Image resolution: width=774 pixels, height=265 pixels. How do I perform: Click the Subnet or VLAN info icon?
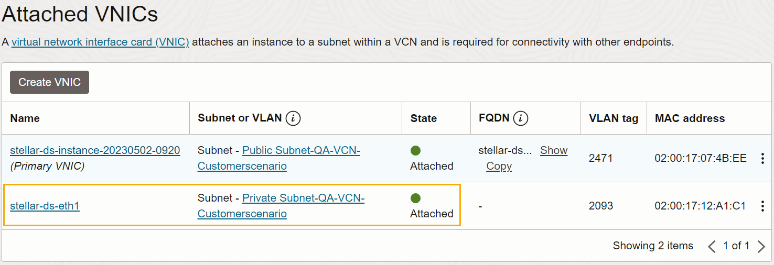pyautogui.click(x=293, y=118)
